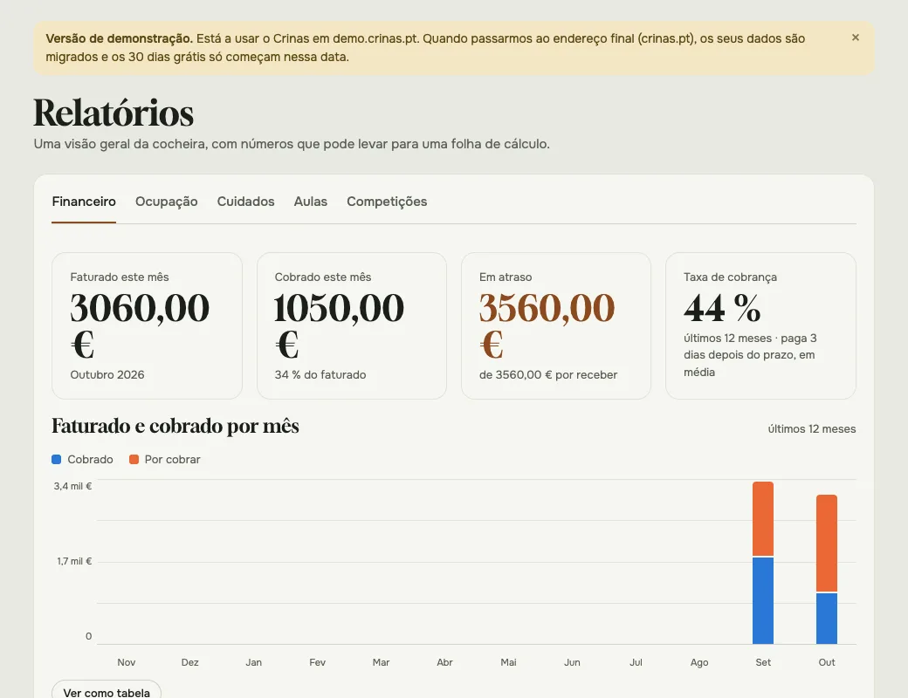Select the Faturado este mês card
The height and width of the screenshot is (698, 908).
(147, 325)
